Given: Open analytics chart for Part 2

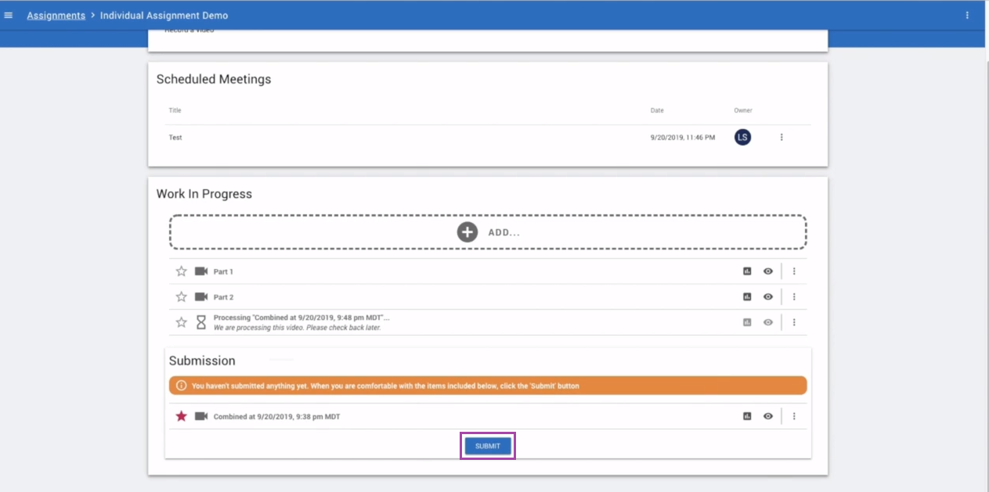Looking at the screenshot, I should [747, 297].
